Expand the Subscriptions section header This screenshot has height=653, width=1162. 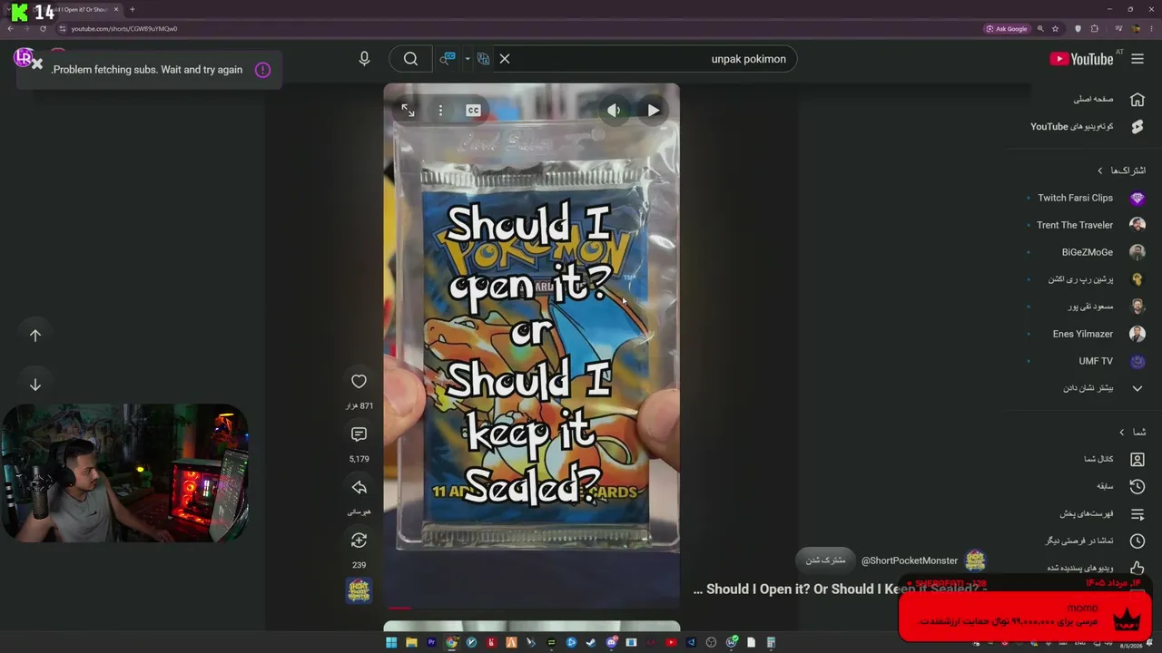coord(1122,171)
